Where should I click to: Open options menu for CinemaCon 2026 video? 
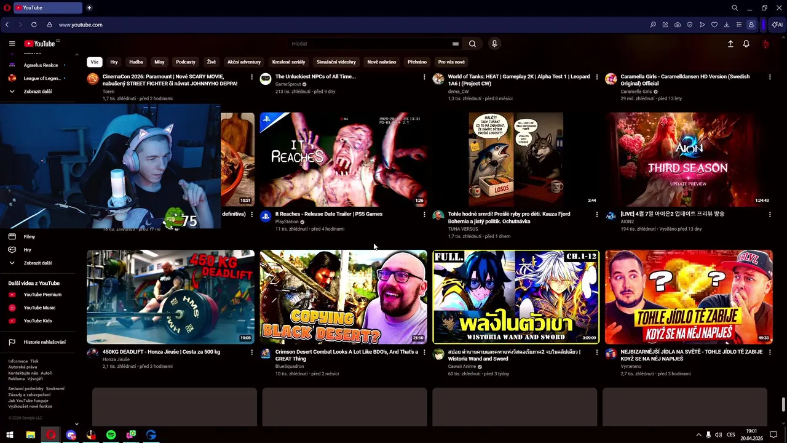pos(251,77)
